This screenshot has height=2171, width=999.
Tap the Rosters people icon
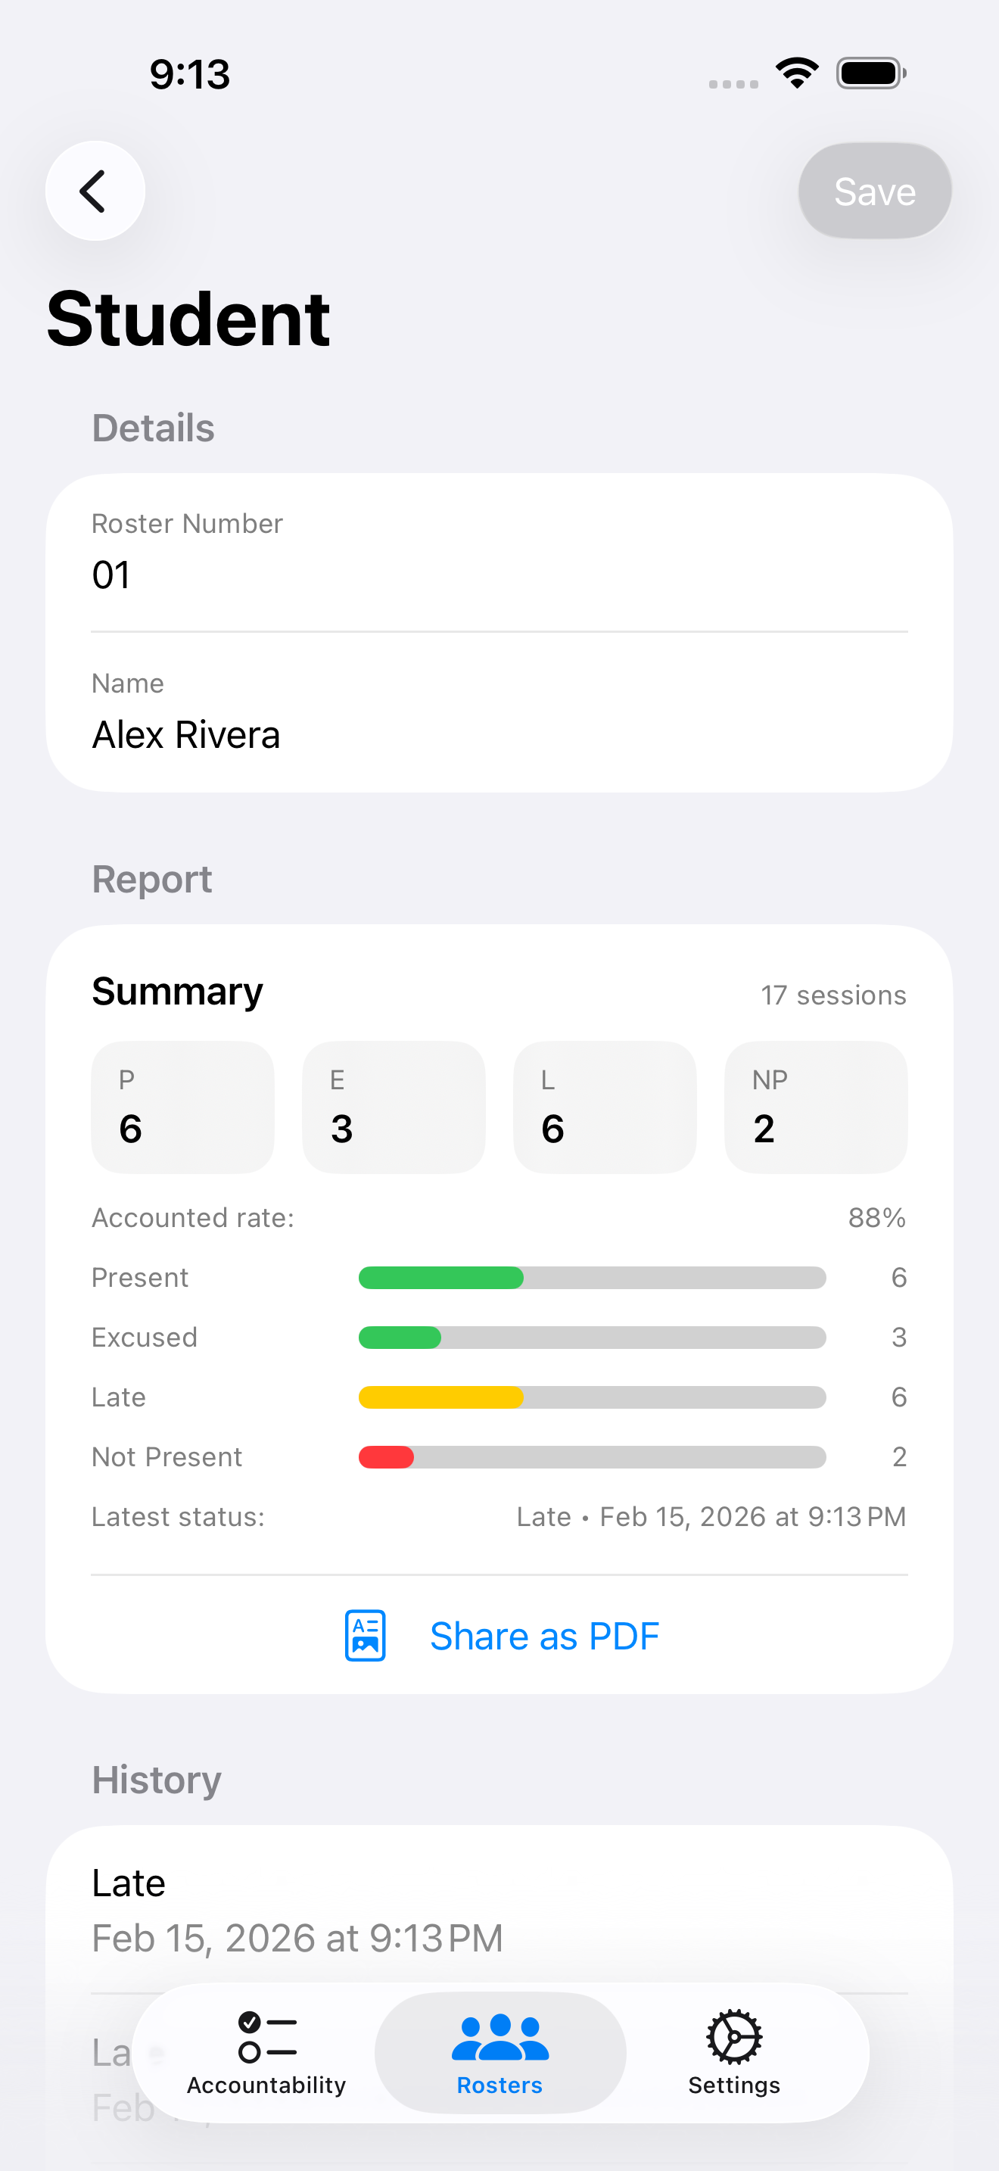point(499,2036)
